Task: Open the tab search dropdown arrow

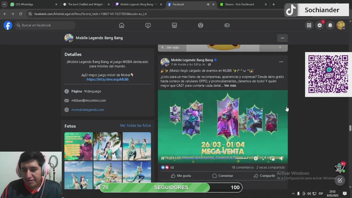Action: point(4,4)
